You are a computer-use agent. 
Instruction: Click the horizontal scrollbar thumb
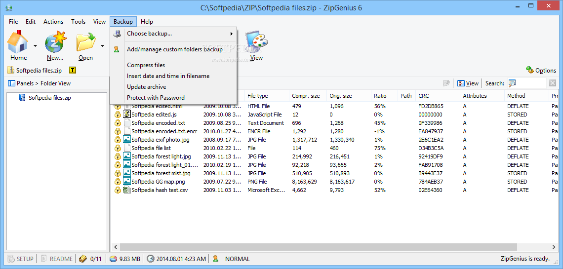[319, 247]
